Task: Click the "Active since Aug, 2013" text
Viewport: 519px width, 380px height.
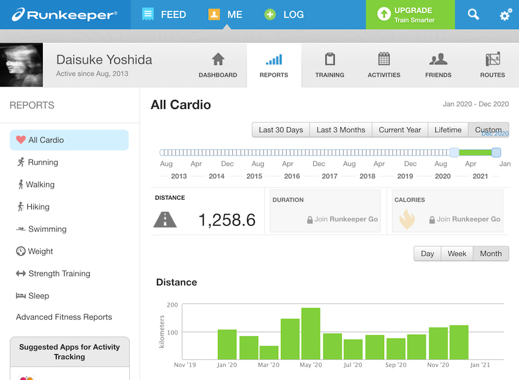Action: [92, 74]
